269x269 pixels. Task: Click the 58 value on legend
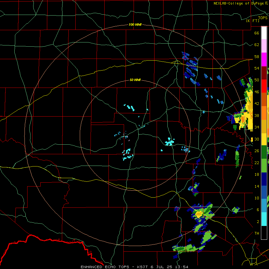click(x=257, y=56)
